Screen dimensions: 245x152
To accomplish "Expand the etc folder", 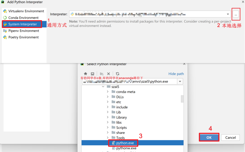I will click(x=108, y=102).
